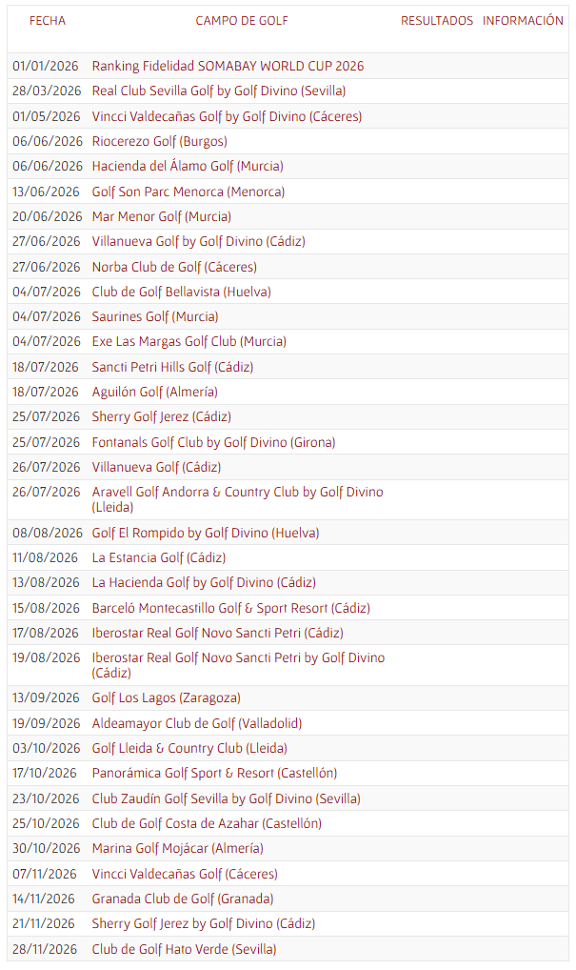Viewport: 576px width, 970px height.
Task: Select Club de Golf Bellavista (Huelva)
Action: tap(181, 292)
